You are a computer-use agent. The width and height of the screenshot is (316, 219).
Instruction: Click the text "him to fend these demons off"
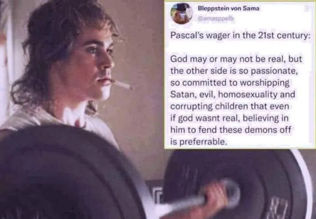tap(231, 130)
